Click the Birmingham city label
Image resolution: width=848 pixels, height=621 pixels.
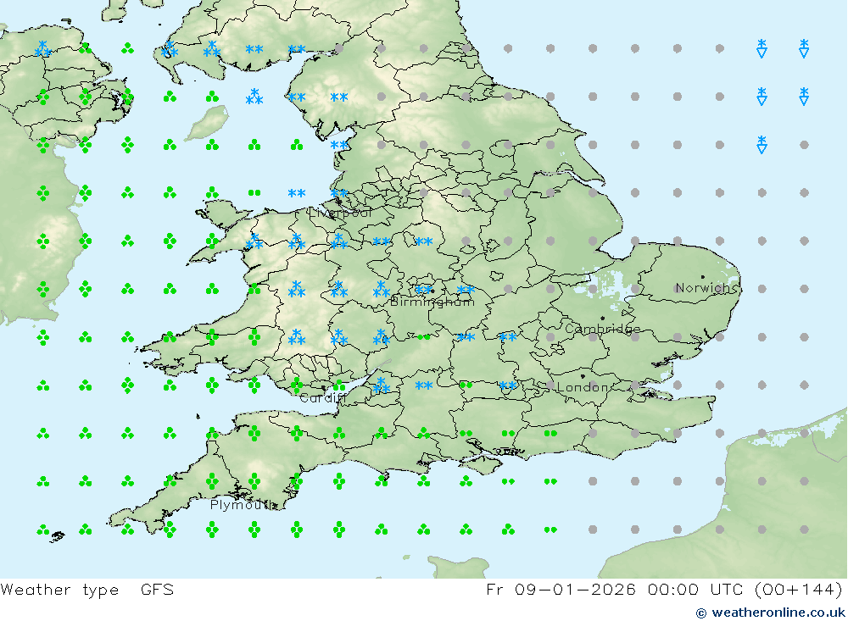tap(432, 302)
